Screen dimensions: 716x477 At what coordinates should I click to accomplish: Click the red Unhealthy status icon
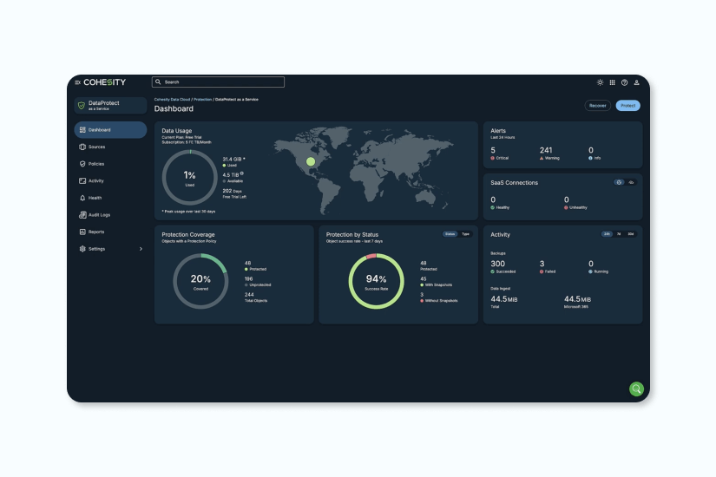tap(566, 207)
